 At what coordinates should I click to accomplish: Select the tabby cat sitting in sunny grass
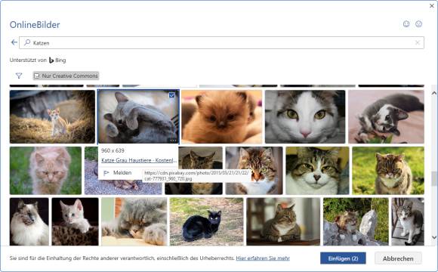pos(388,171)
